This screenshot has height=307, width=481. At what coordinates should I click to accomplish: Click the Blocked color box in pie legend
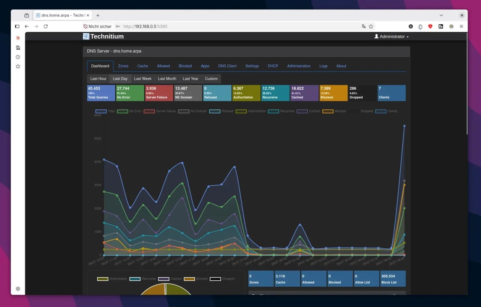pyautogui.click(x=189, y=279)
